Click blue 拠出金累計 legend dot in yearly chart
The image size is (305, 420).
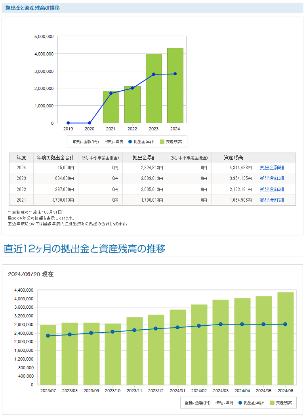(130, 141)
